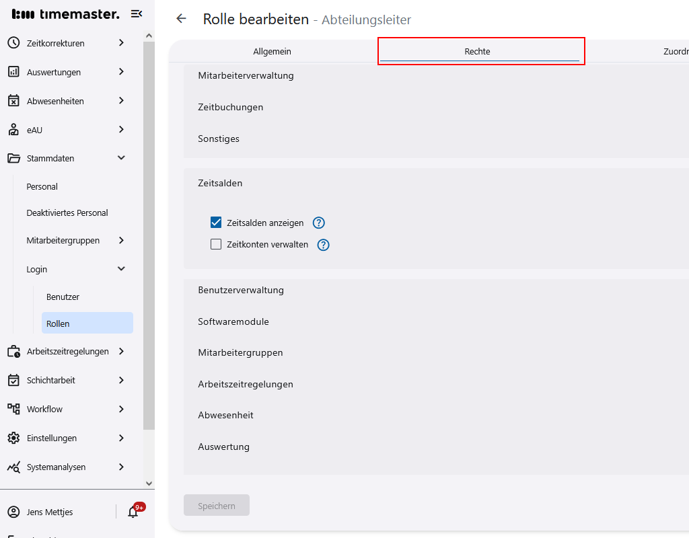Click the back arrow beside Rolle bearbeiten
Viewport: 689px width, 538px height.
[181, 19]
